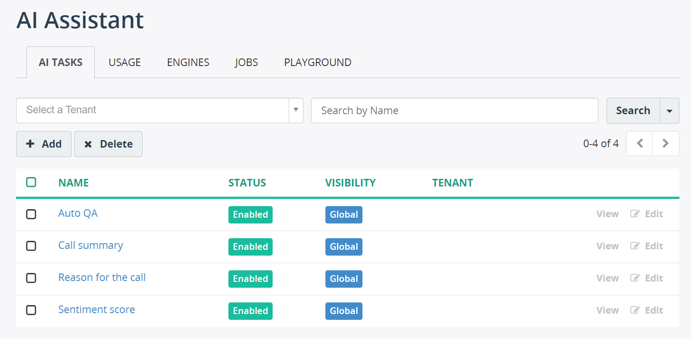691x339 pixels.
Task: Open the Auto QA task link
Action: (x=78, y=213)
